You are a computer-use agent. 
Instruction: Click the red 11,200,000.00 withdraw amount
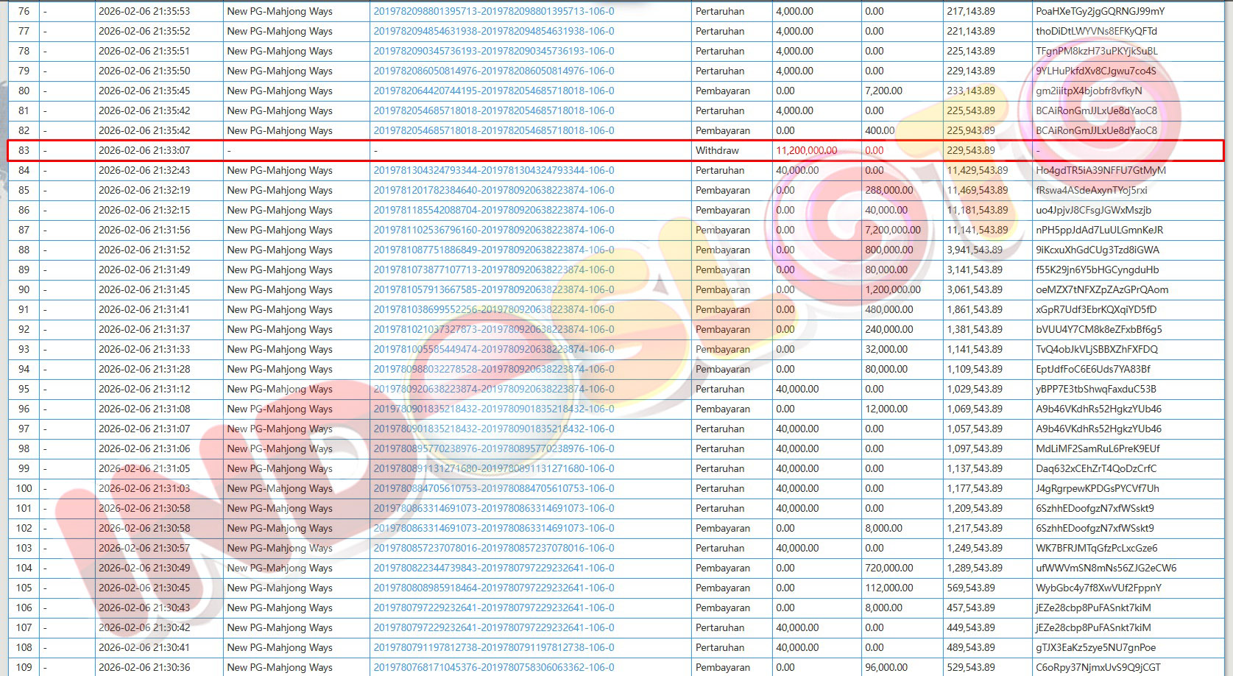click(806, 151)
